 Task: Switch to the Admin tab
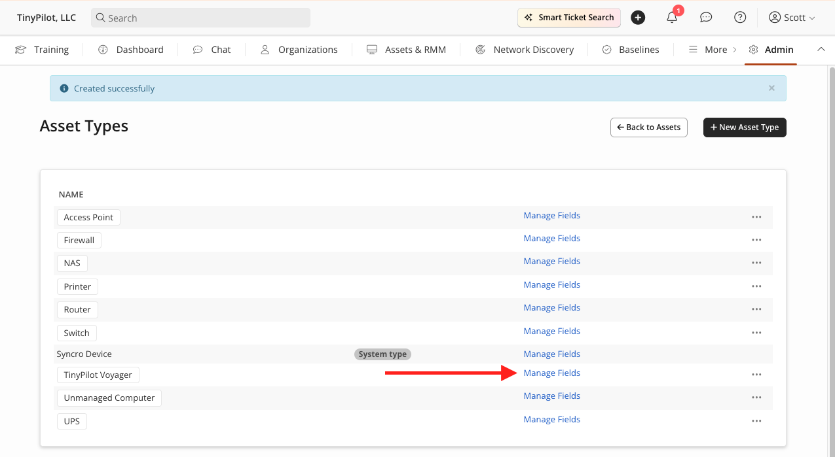point(771,49)
